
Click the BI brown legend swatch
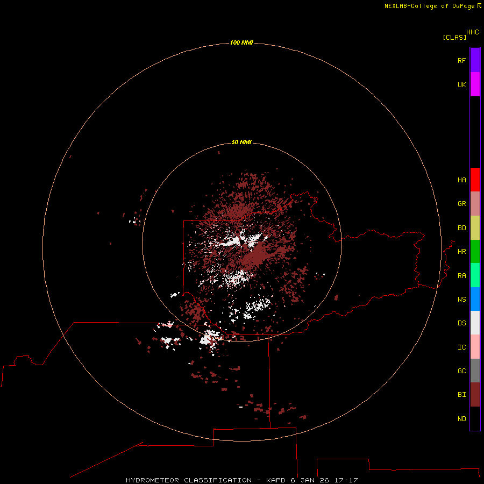[x=475, y=395]
